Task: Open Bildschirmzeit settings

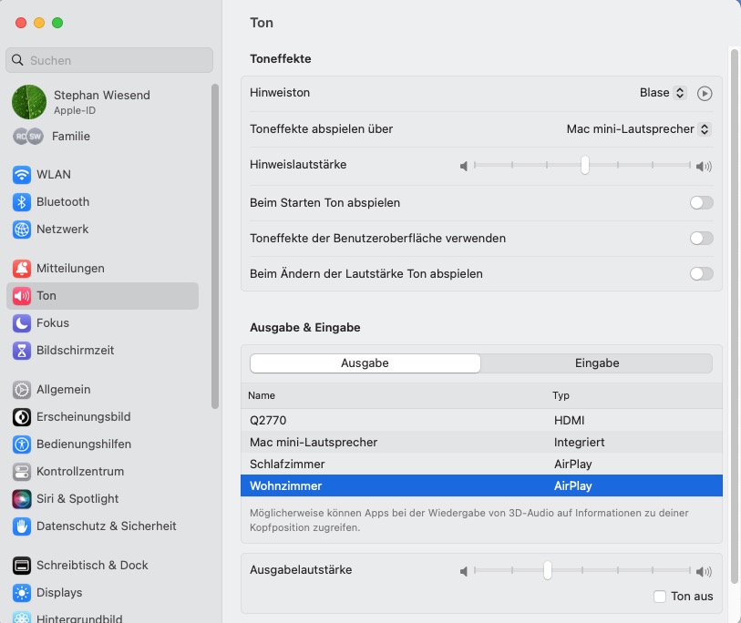Action: 75,350
